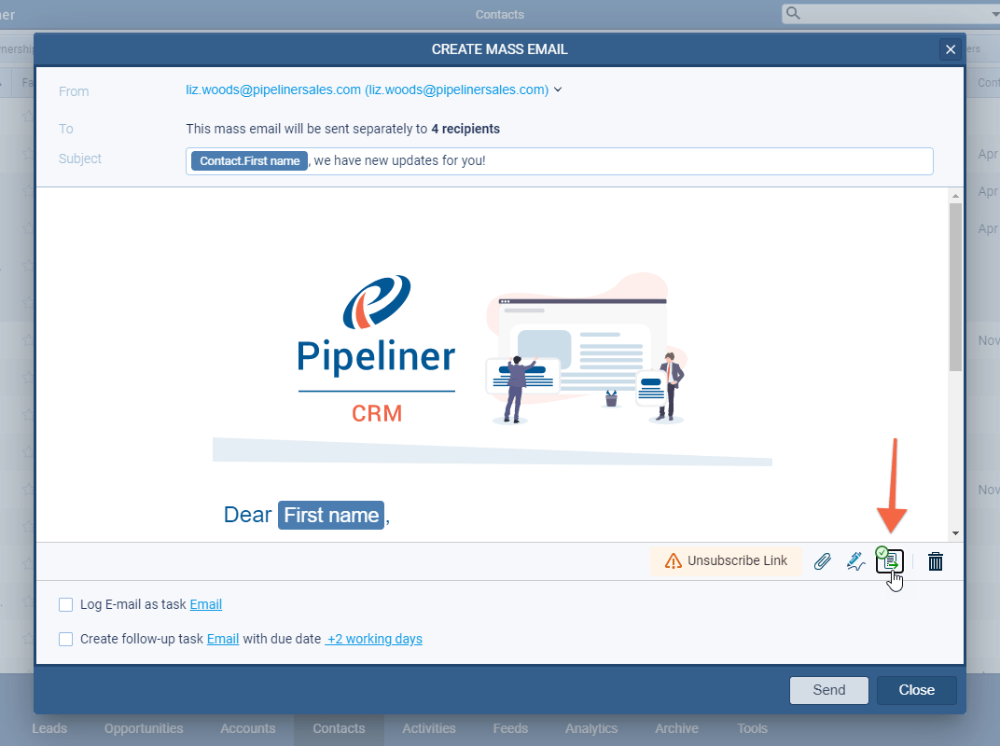1000x746 pixels.
Task: Click the Unsubscribe Link warning icon
Action: click(x=674, y=561)
